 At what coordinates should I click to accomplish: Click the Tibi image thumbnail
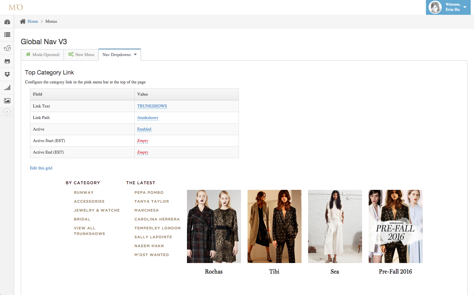click(x=275, y=226)
